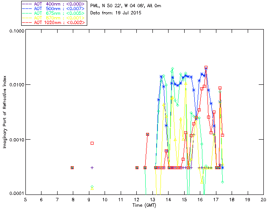Viewport: 271px width, 216px height.
Task: Click the black plus marker near time 9
Action: 92,167
